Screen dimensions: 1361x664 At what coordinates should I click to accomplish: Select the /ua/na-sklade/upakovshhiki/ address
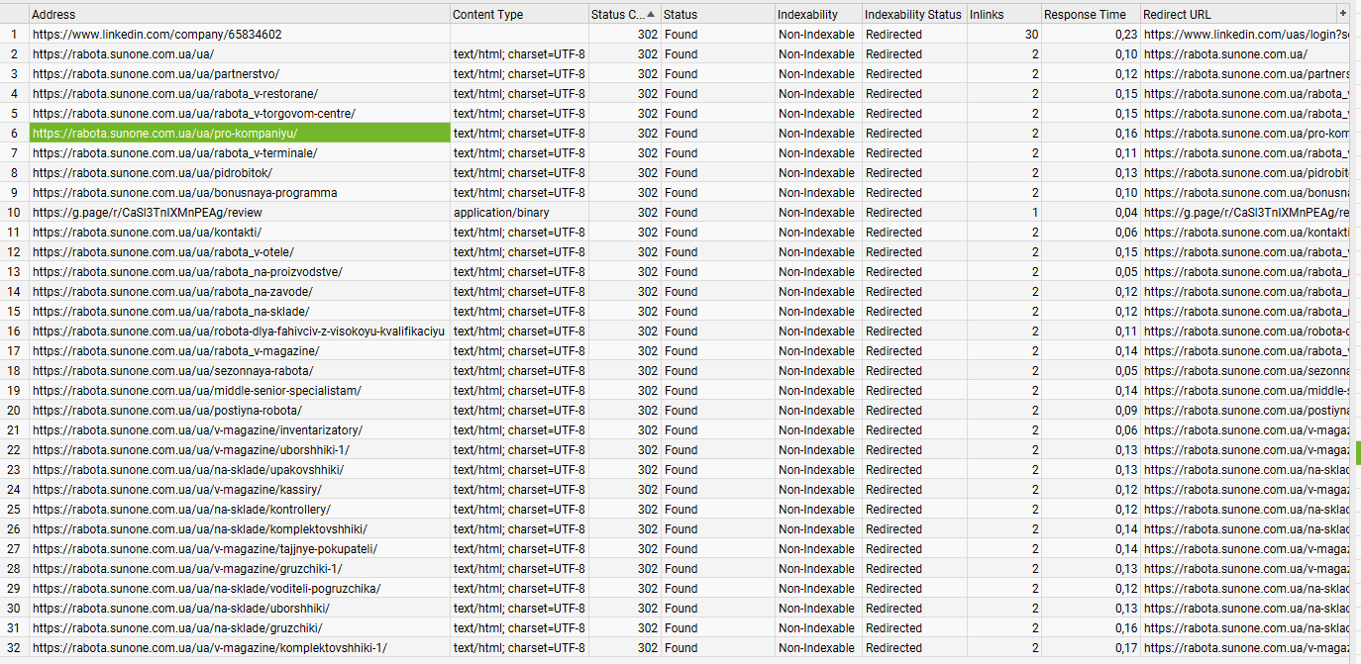188,470
